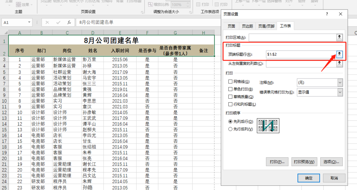
Task: Click the 效果 theme effects icon
Action: [19, 5]
